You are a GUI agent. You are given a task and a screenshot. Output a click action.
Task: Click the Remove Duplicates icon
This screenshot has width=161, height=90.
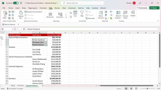106,15
